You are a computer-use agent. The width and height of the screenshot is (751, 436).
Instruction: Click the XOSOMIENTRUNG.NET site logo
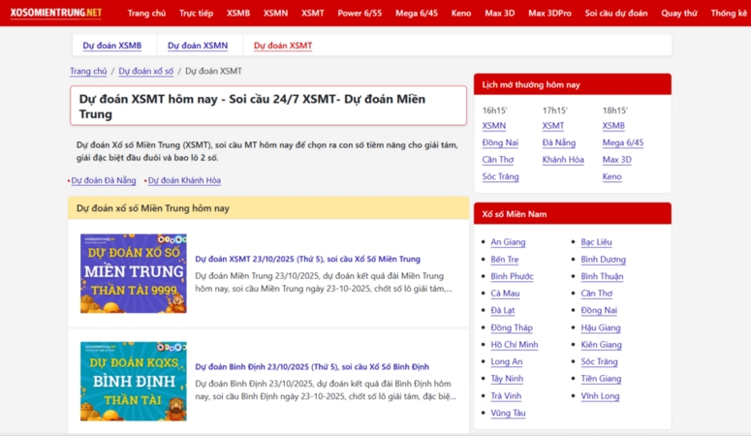55,13
